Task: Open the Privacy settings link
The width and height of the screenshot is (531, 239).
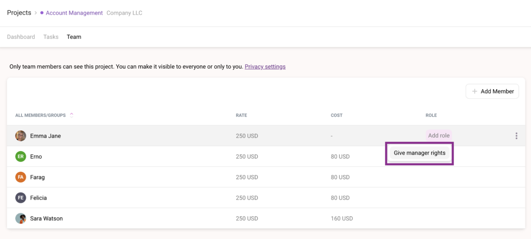Action: [x=265, y=67]
